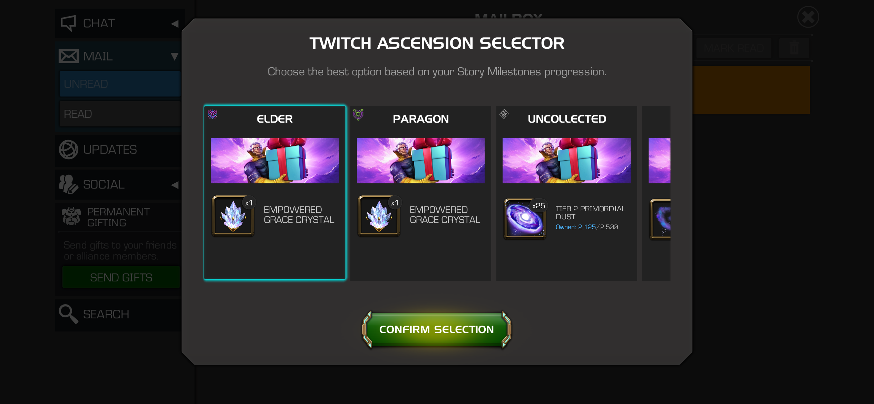The image size is (874, 404).
Task: Expand the Chat panel arrow
Action: click(175, 23)
